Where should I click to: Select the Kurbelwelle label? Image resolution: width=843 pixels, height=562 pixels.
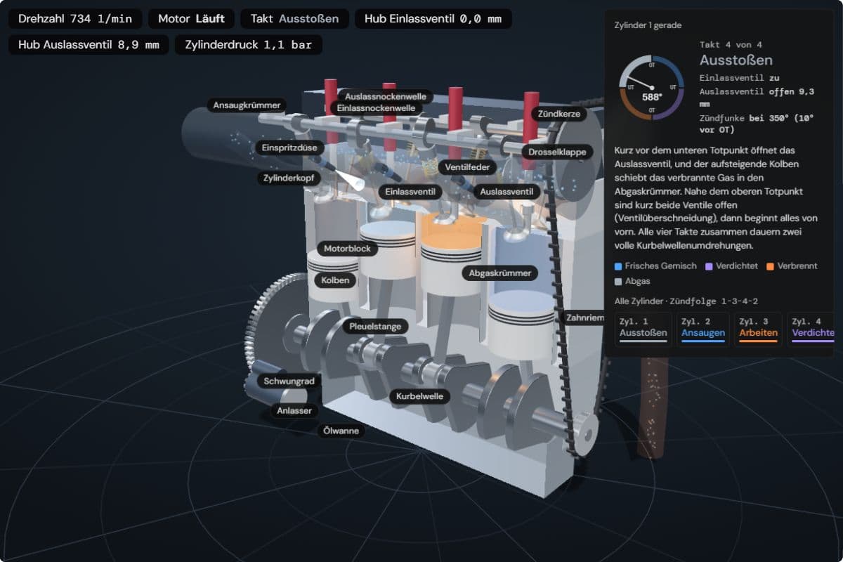point(419,396)
